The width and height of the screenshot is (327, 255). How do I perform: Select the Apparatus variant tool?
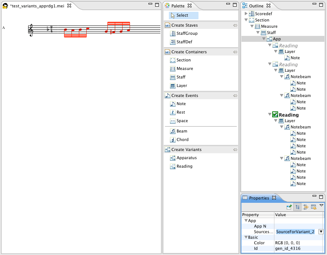186,158
